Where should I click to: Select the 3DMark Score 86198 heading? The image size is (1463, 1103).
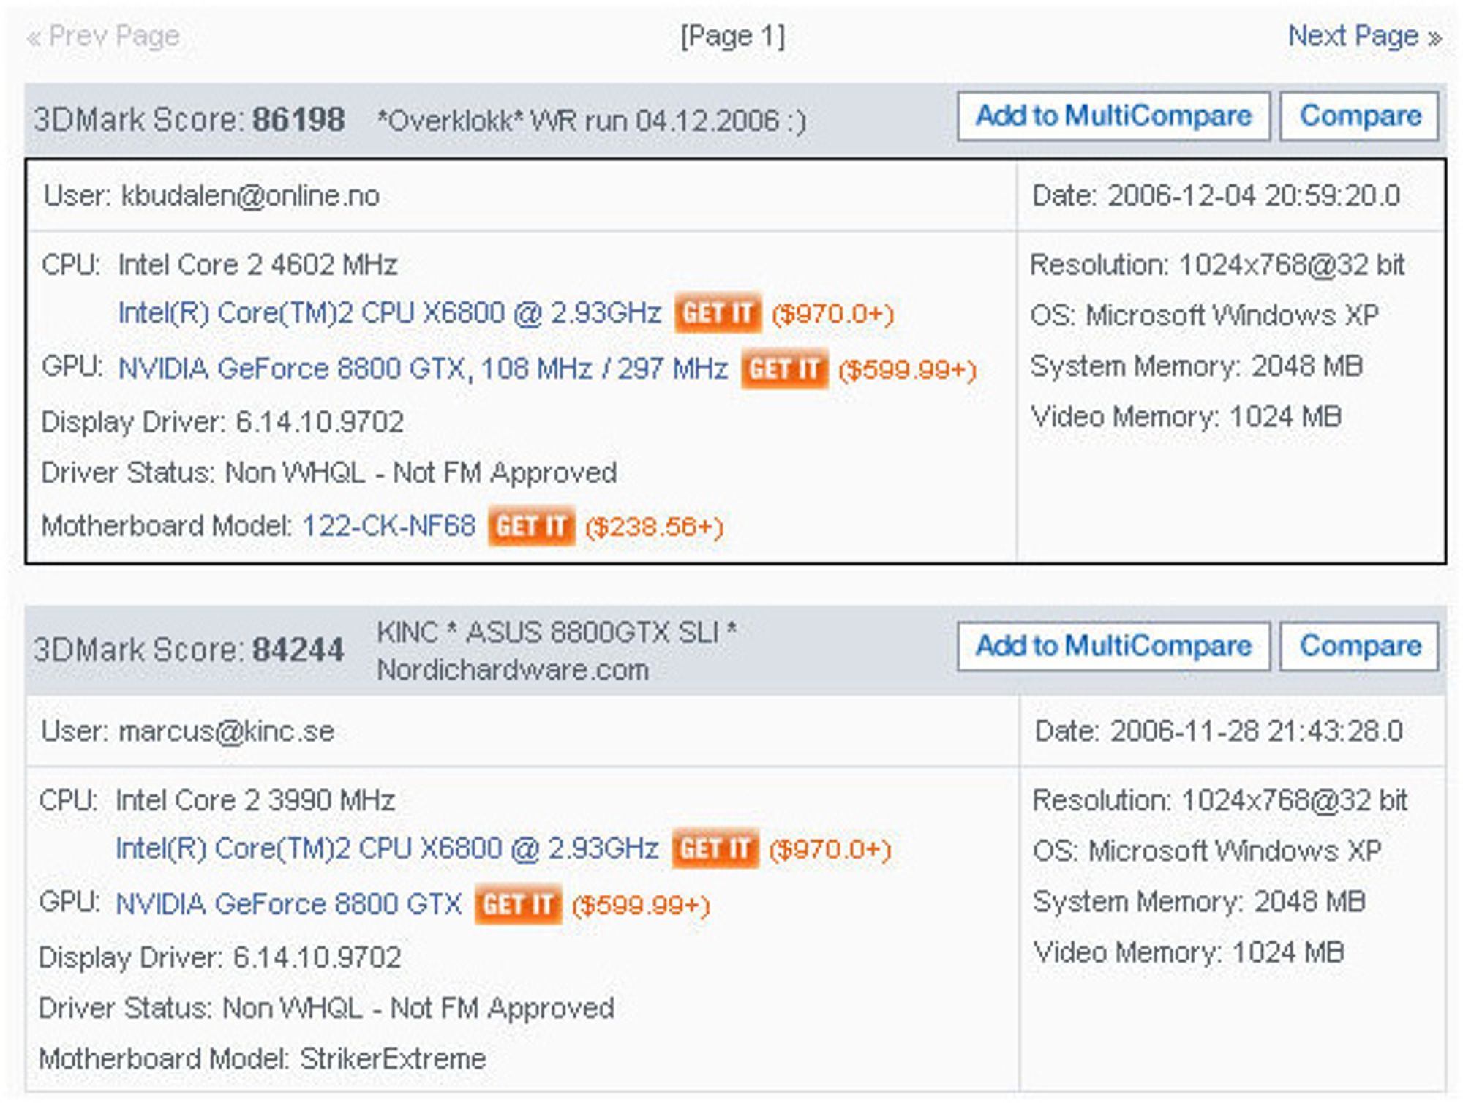[189, 120]
